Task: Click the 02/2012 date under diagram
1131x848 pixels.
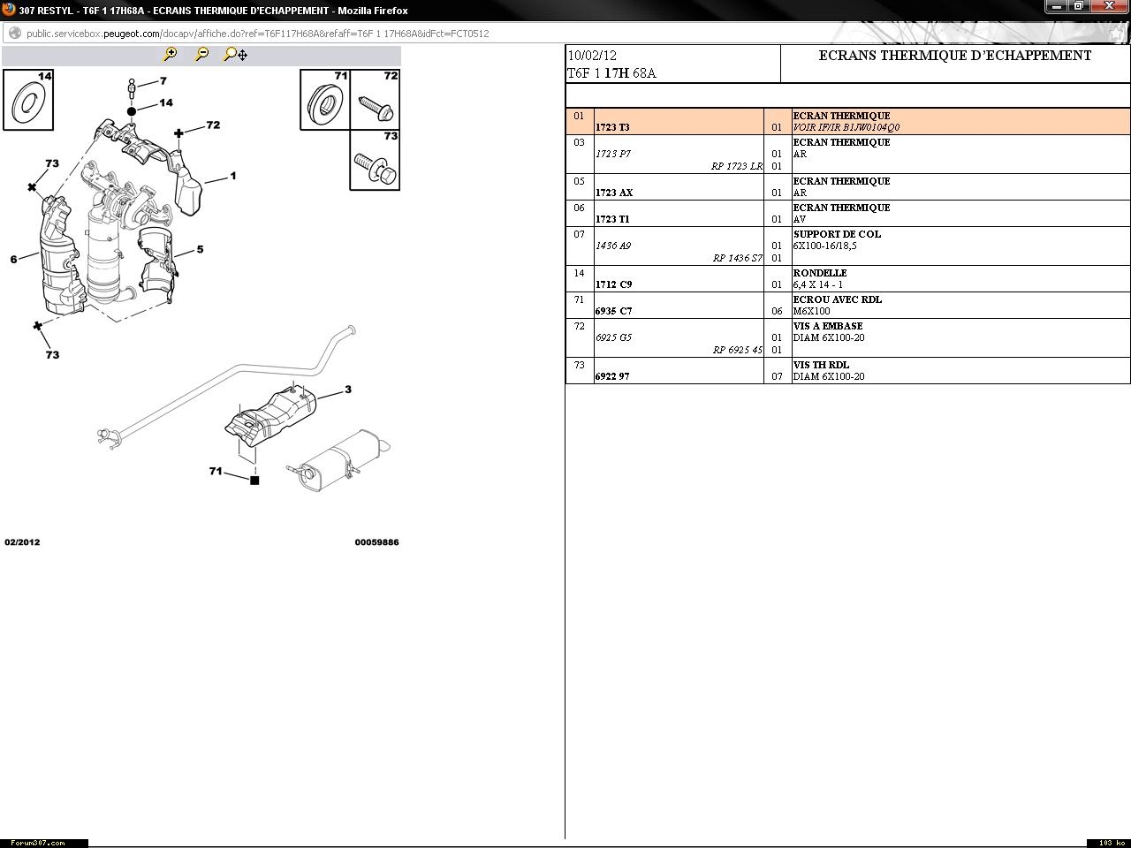Action: (22, 542)
